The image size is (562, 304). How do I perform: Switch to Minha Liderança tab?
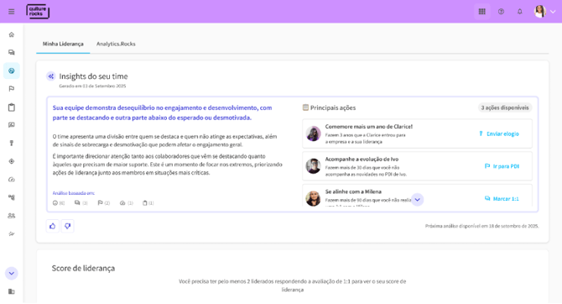click(63, 44)
